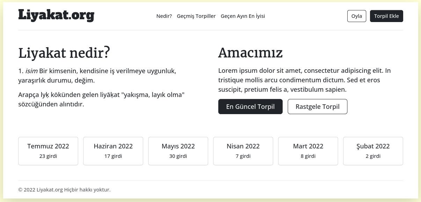Click the Torpil Ekle button
Image resolution: width=421 pixels, height=202 pixels.
tap(386, 16)
